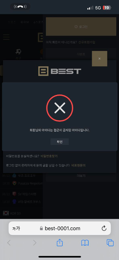Select the 이벤트 menu item
This screenshot has height=260, width=119.
pos(81,54)
